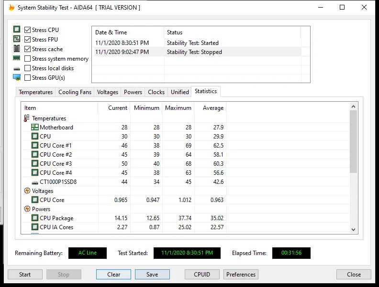The image size is (379, 287).
Task: Open the CPUID panel
Action: [x=202, y=275]
